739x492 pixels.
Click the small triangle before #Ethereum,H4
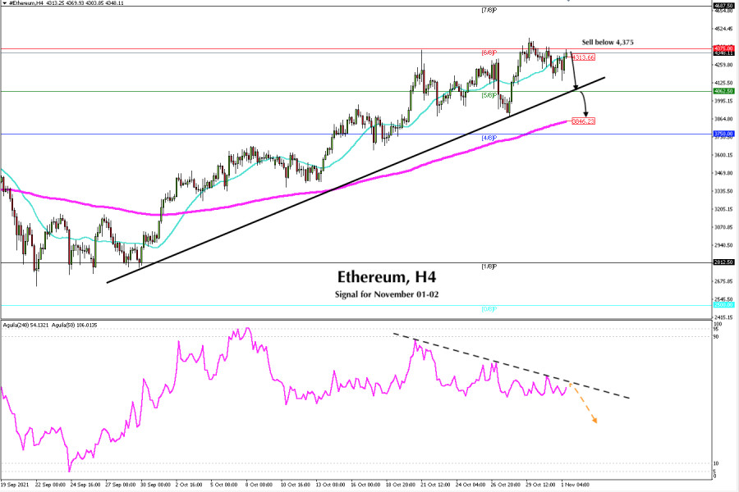point(4,2)
